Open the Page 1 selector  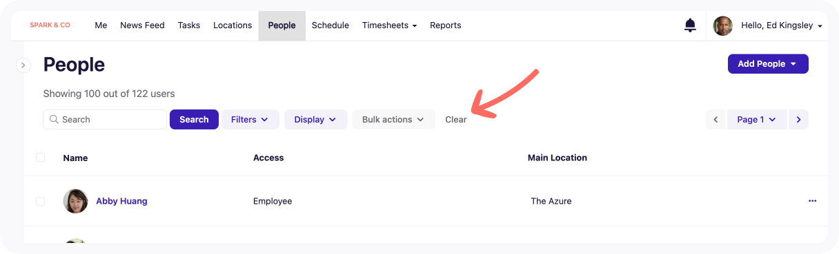[x=757, y=119]
